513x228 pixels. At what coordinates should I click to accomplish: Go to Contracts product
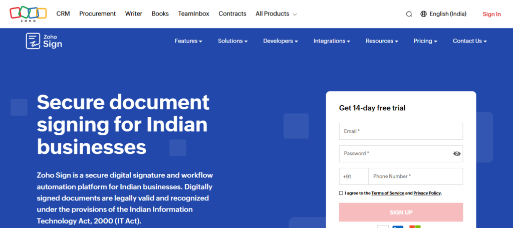[x=232, y=14]
